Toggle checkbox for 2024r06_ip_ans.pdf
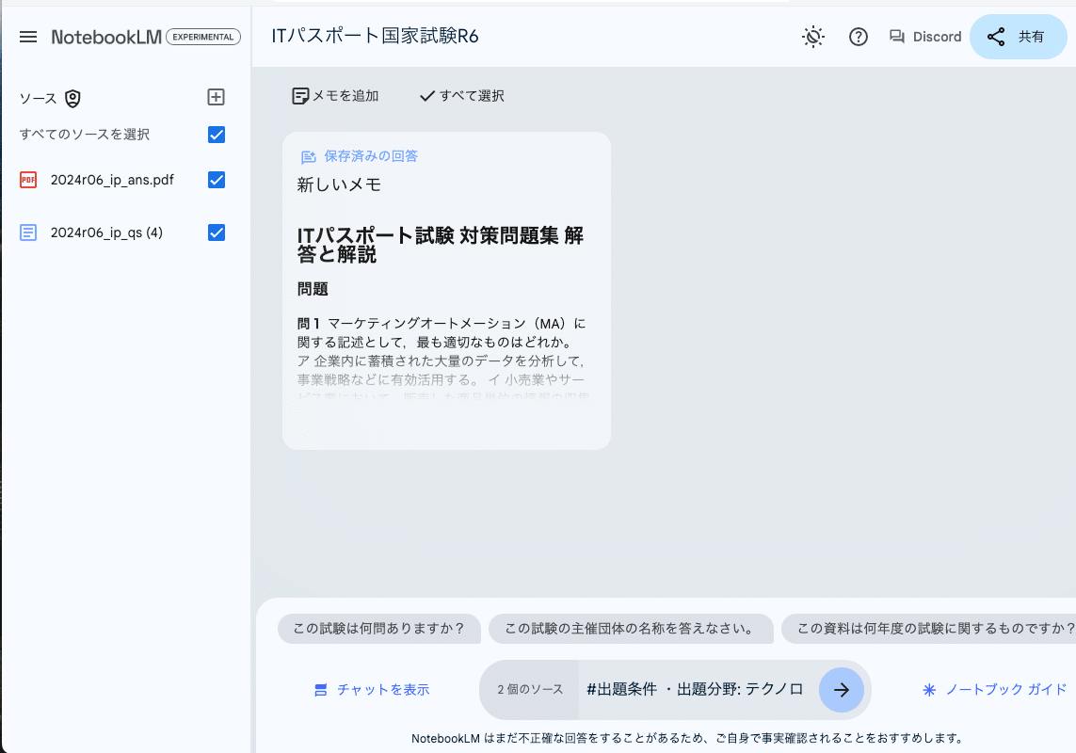 217,180
